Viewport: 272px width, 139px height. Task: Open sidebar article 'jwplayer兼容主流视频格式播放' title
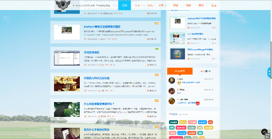(x=202, y=18)
